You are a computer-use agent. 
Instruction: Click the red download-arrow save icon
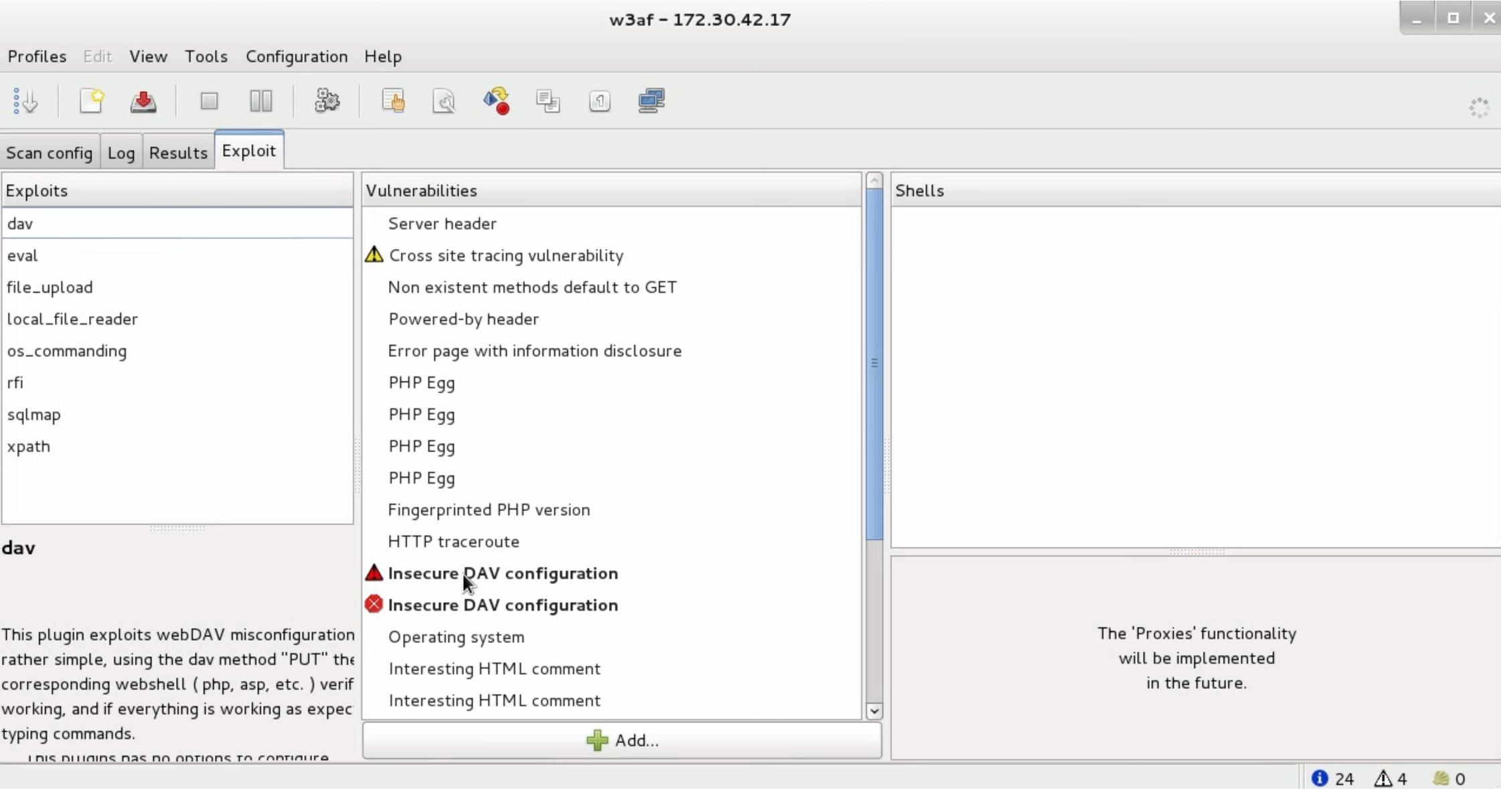(x=143, y=101)
